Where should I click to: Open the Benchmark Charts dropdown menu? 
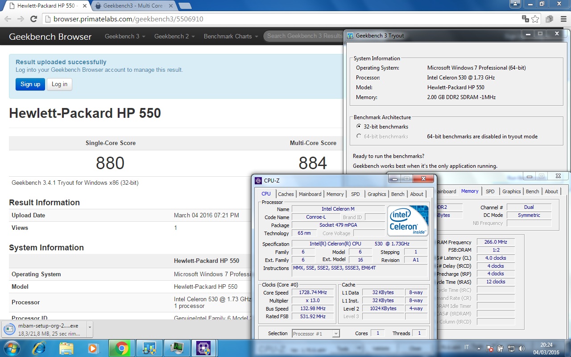pos(231,36)
